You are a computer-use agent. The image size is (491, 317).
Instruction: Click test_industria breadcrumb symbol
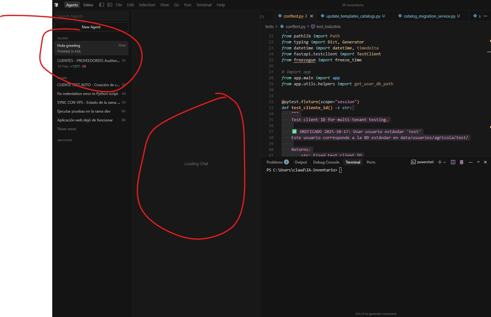[x=328, y=27]
